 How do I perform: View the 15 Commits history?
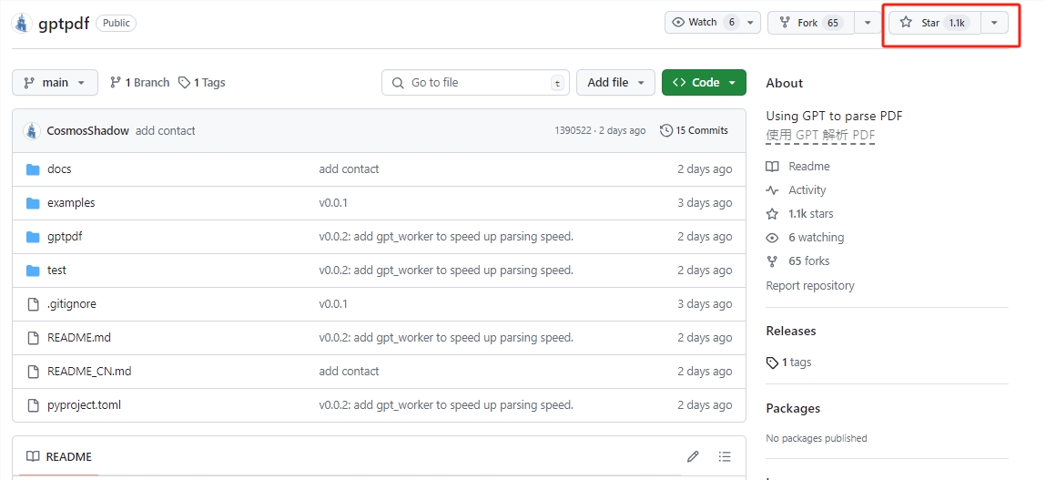[x=695, y=131]
